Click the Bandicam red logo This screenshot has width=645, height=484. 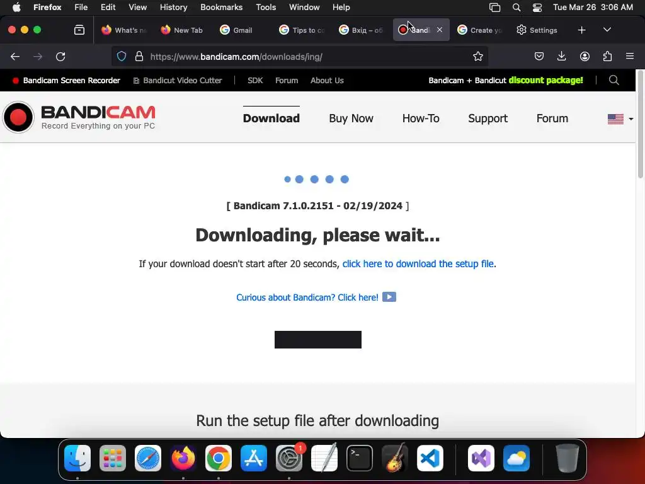pyautogui.click(x=18, y=117)
